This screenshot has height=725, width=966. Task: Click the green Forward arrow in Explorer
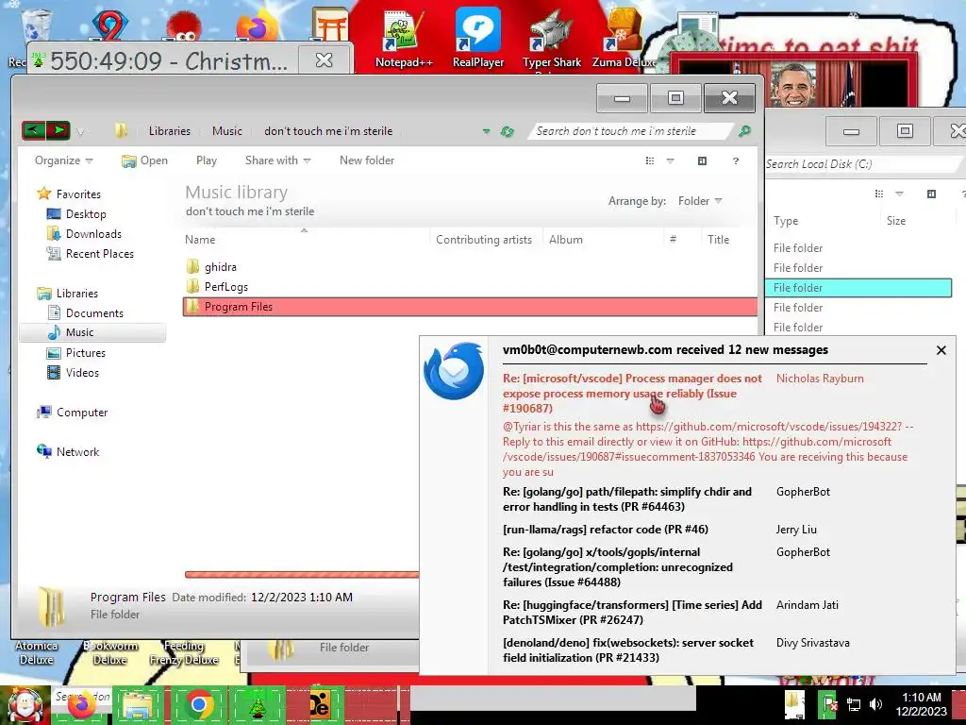[x=58, y=130]
